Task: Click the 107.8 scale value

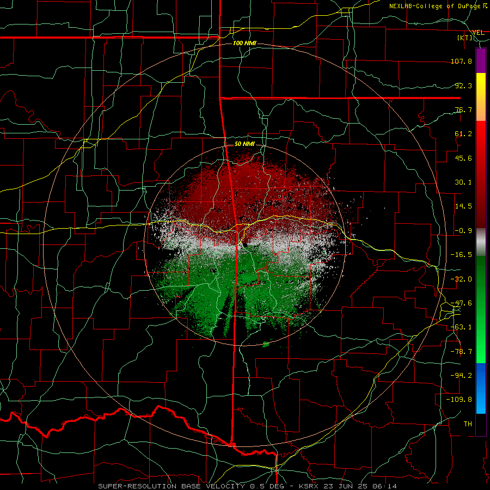Action: [461, 61]
